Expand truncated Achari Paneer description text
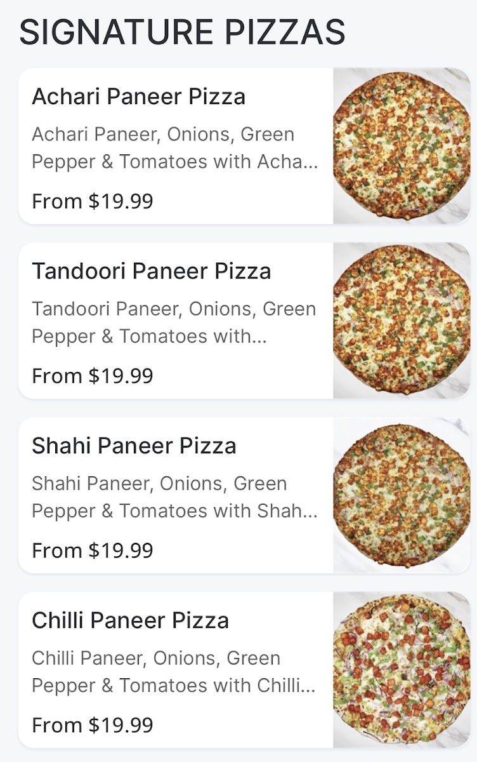 coord(174,149)
